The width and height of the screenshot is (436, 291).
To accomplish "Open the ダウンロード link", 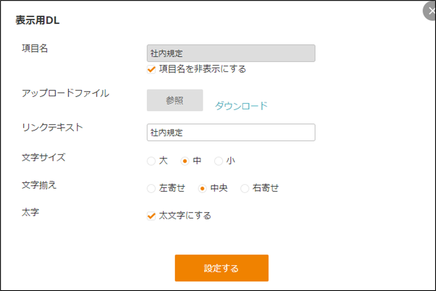I will [241, 106].
